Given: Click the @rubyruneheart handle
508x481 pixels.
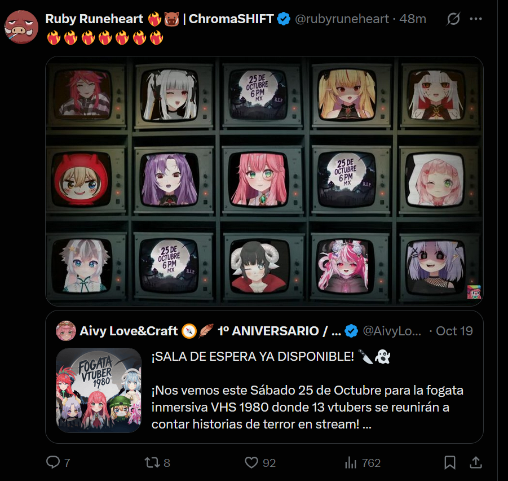Looking at the screenshot, I should pos(342,19).
